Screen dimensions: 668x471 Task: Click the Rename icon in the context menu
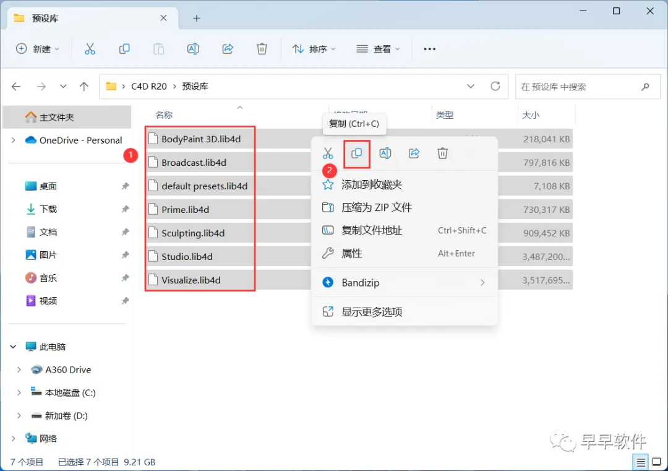pos(385,153)
